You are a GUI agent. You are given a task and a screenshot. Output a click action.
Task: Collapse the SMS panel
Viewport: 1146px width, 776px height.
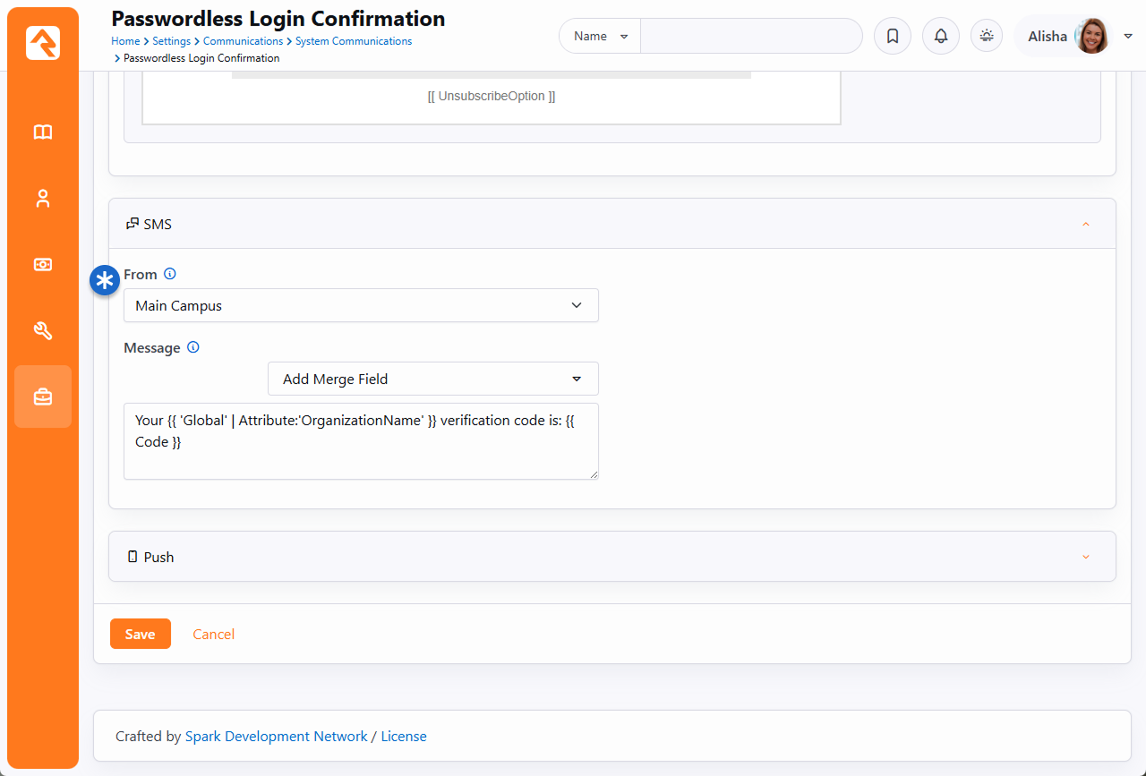pos(1086,224)
